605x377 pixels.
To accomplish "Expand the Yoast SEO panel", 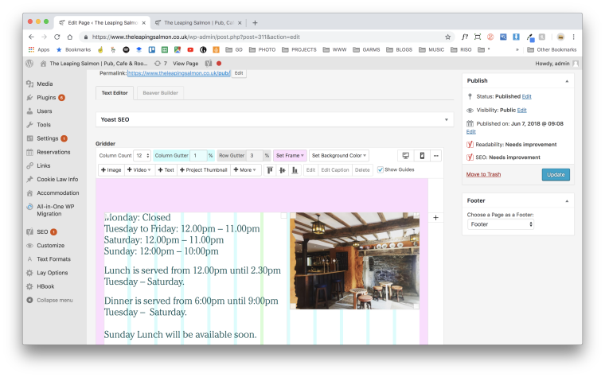I will point(274,119).
